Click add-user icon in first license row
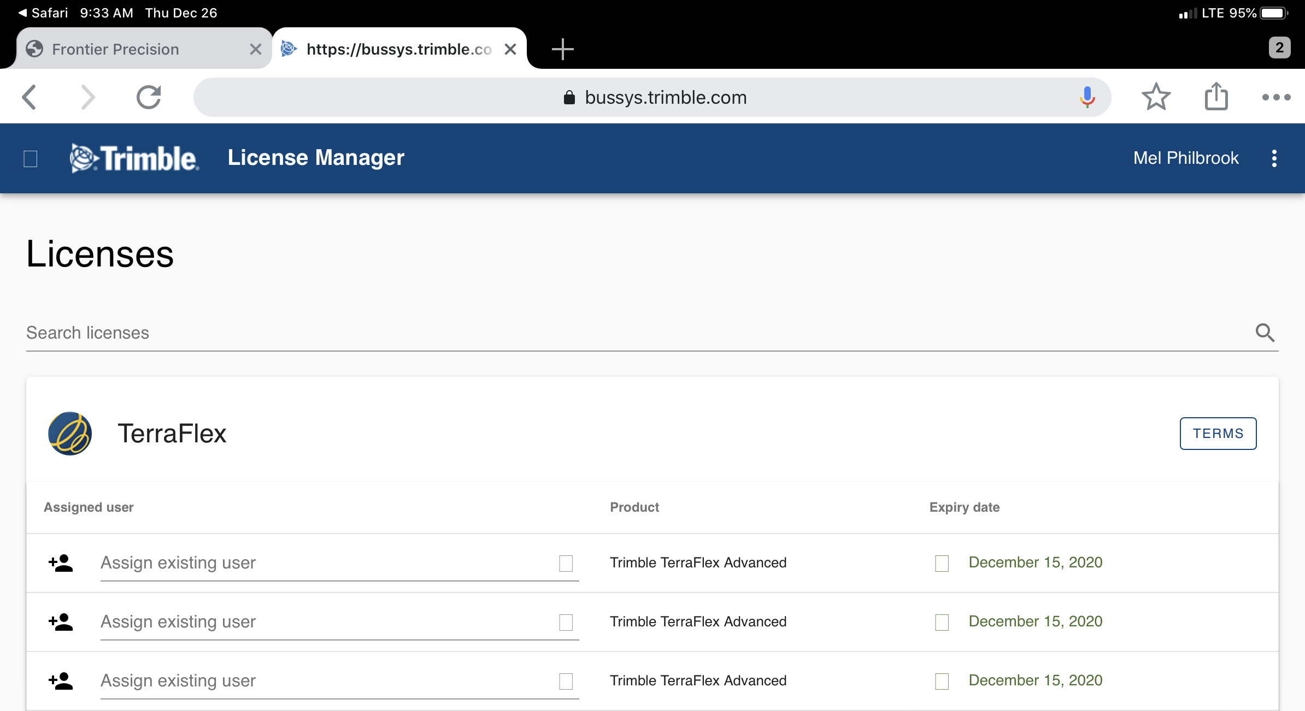This screenshot has height=711, width=1305. pyautogui.click(x=61, y=563)
